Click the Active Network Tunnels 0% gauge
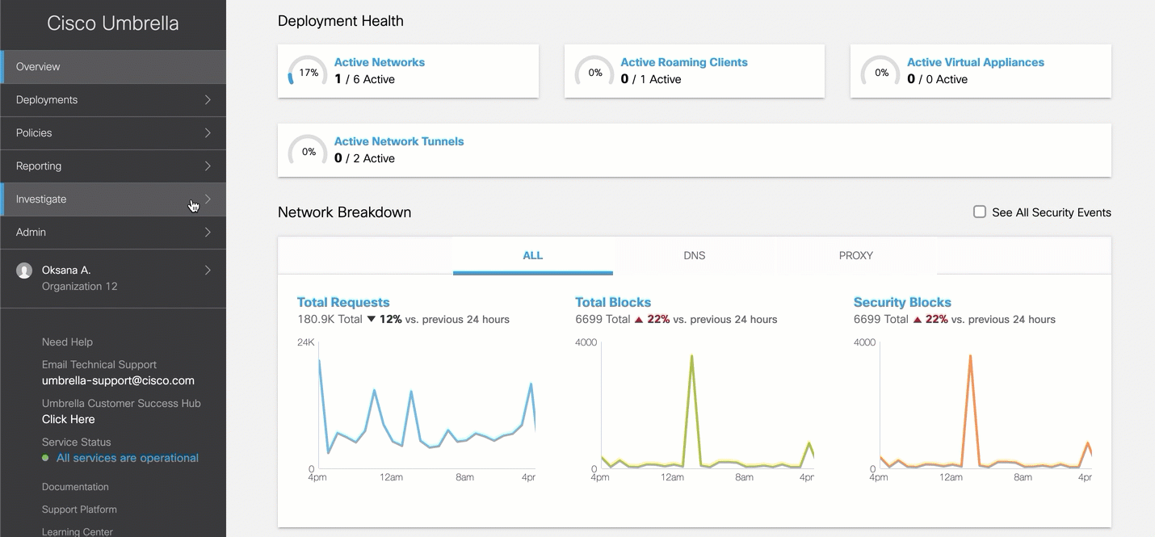The image size is (1155, 537). (308, 152)
